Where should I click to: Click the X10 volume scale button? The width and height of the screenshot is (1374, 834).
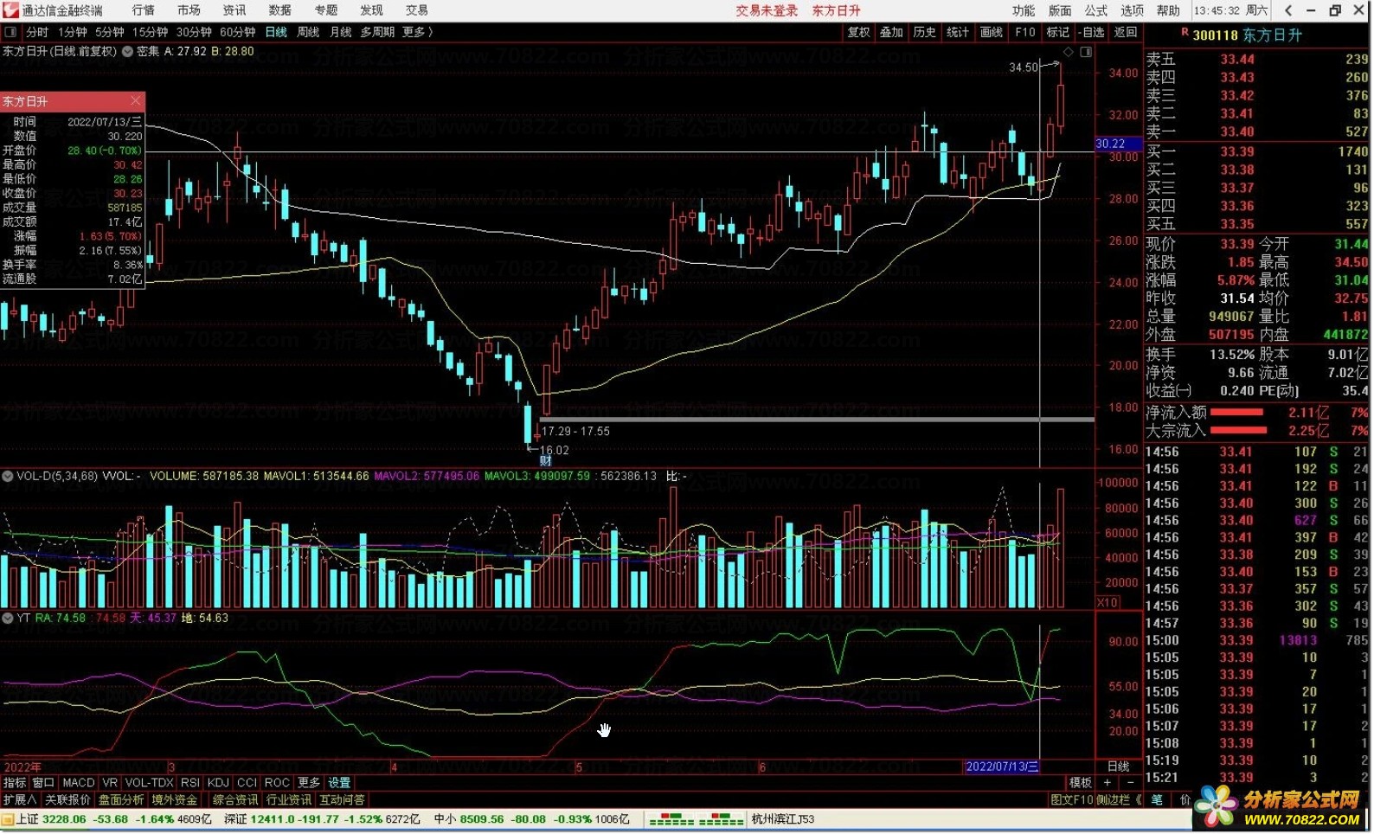pyautogui.click(x=1108, y=602)
